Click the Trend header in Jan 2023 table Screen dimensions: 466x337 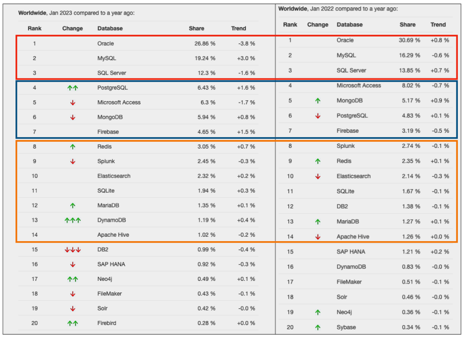[238, 28]
